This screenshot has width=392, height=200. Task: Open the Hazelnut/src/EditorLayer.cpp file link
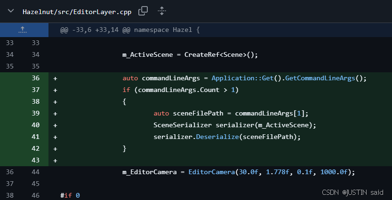[77, 12]
